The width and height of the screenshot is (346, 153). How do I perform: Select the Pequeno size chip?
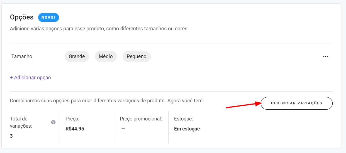(x=137, y=56)
